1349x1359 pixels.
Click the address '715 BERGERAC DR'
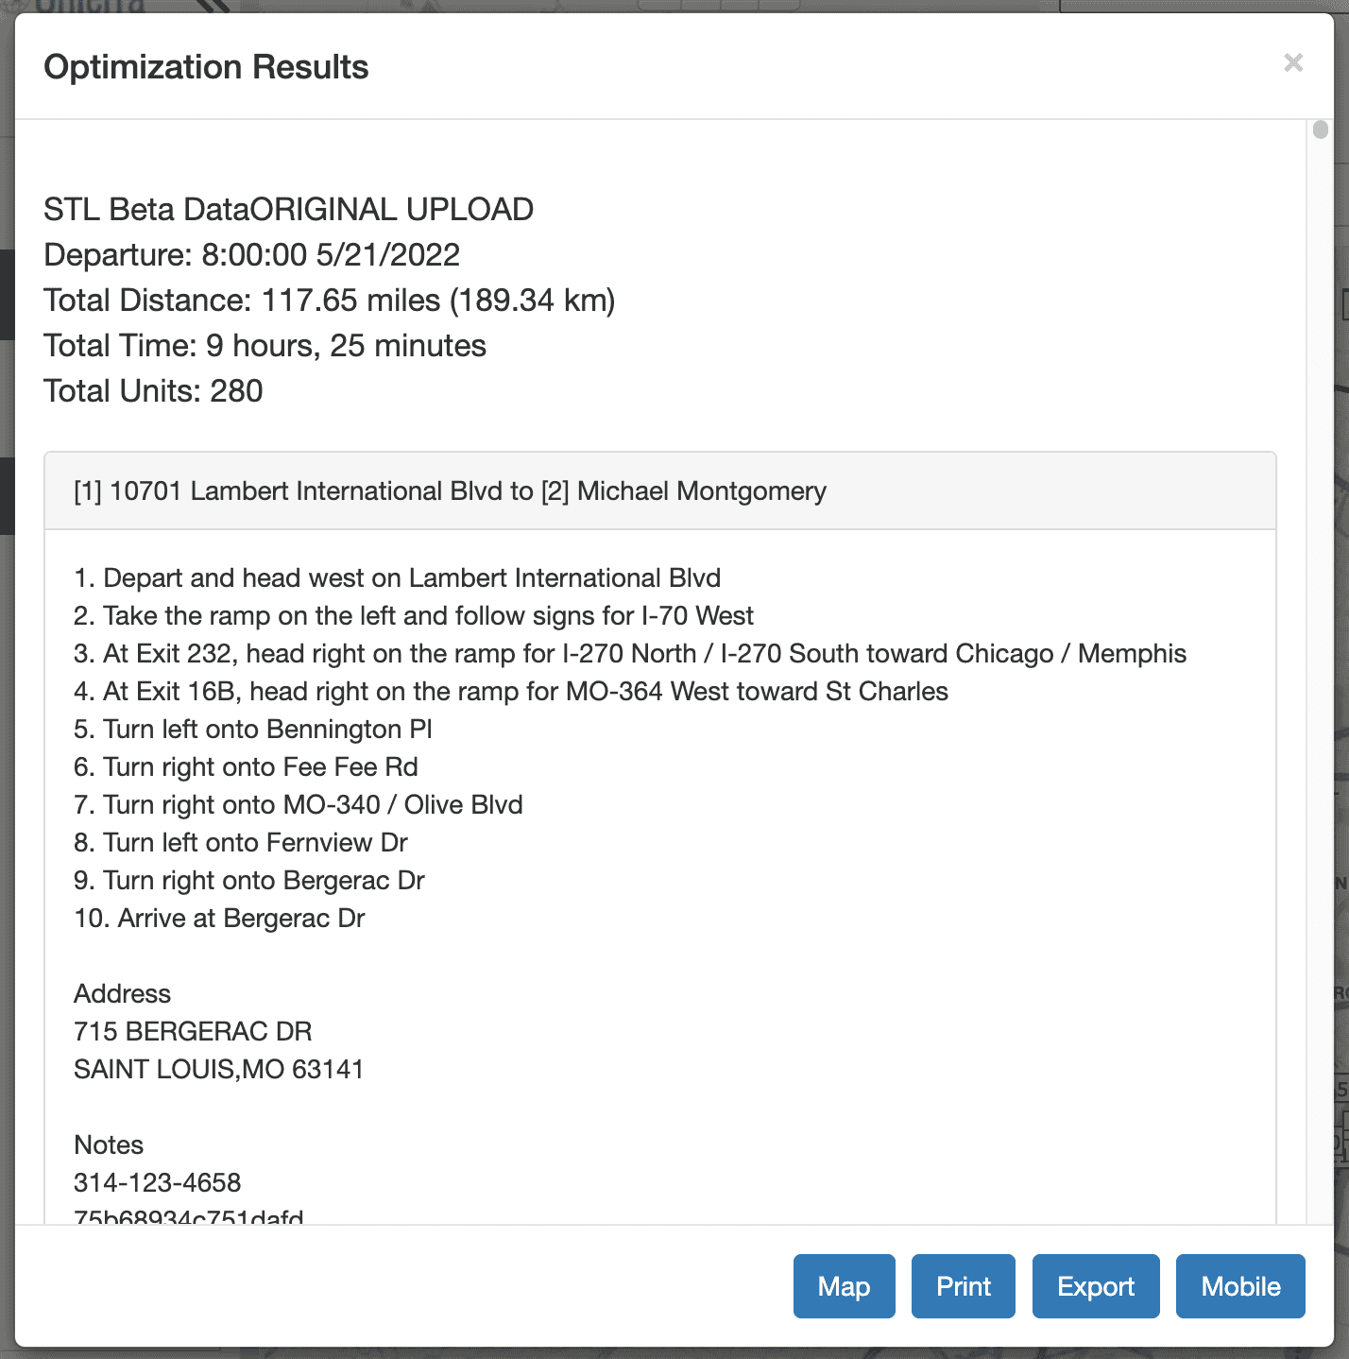(193, 1031)
